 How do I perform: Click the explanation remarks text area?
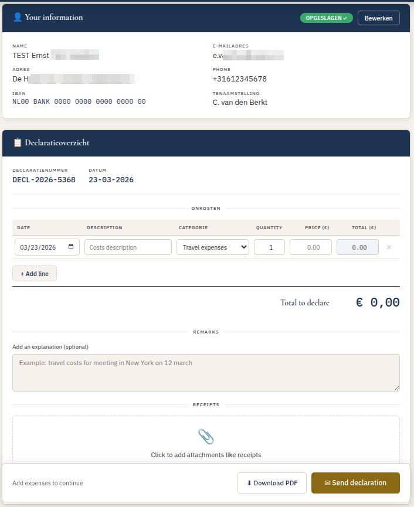click(x=206, y=372)
